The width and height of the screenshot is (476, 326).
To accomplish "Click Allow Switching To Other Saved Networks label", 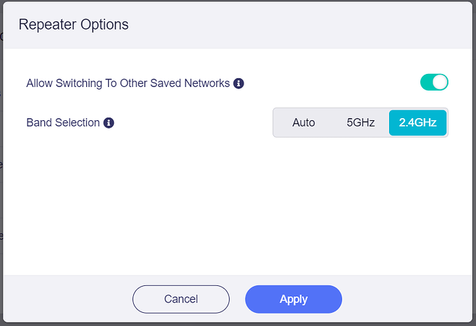I will [x=128, y=84].
